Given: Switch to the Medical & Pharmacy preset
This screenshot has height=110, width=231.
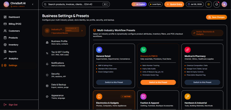Looking at the screenshot, I should 202,82.
